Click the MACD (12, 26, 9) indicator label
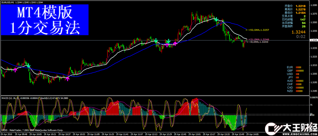318x136 pixels. [11, 98]
